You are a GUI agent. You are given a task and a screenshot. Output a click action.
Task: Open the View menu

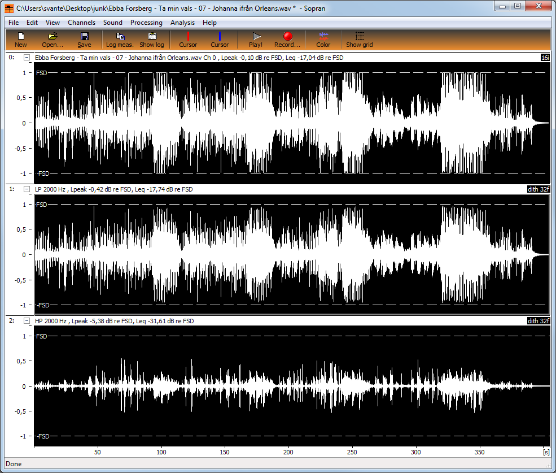click(52, 23)
